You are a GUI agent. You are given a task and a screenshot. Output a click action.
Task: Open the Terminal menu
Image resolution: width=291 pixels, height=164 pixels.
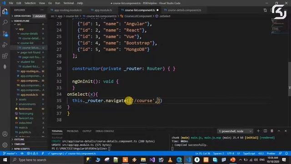click(x=69, y=3)
